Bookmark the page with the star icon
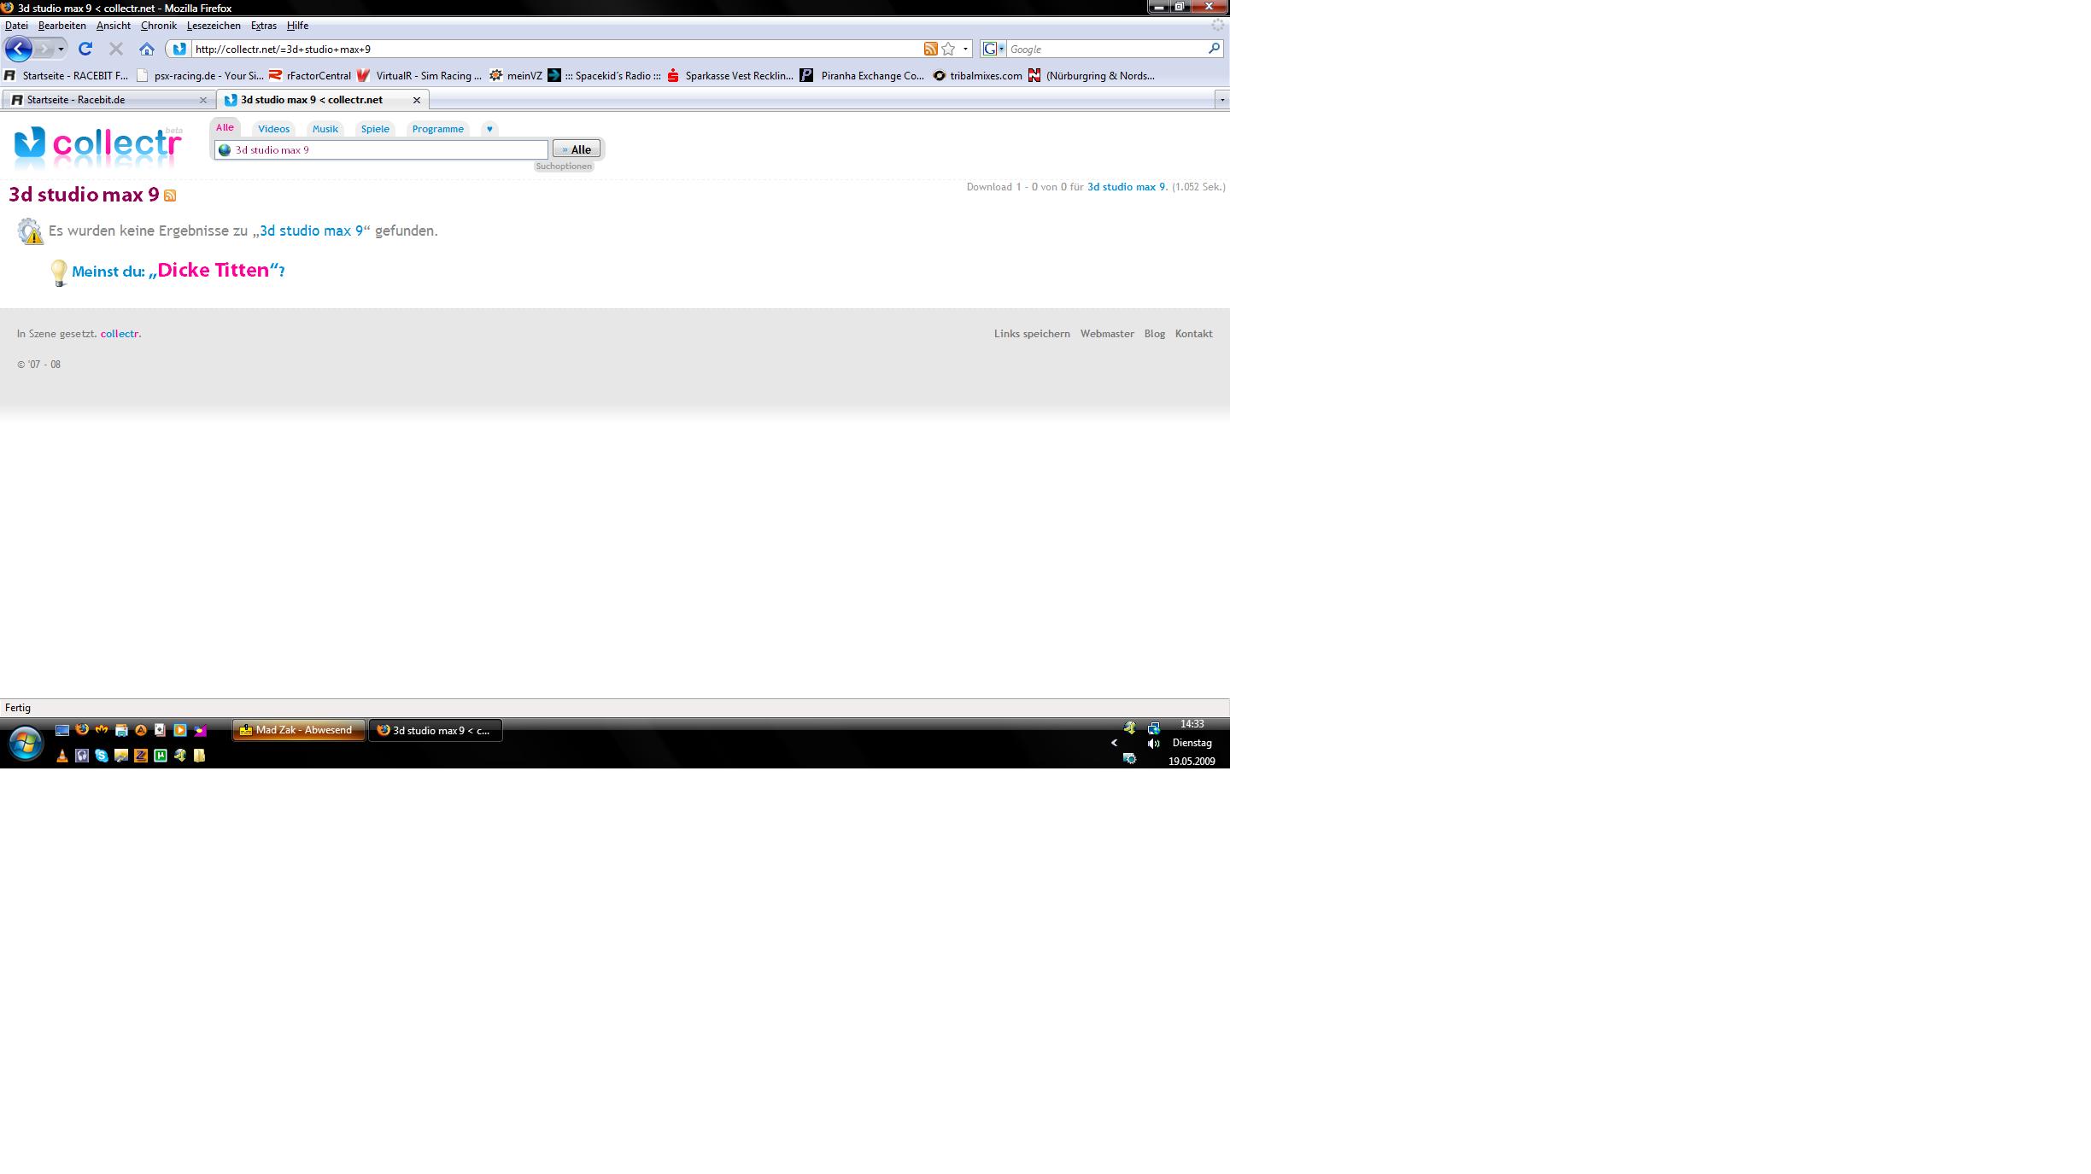This screenshot has height=1174, width=2091. point(948,49)
